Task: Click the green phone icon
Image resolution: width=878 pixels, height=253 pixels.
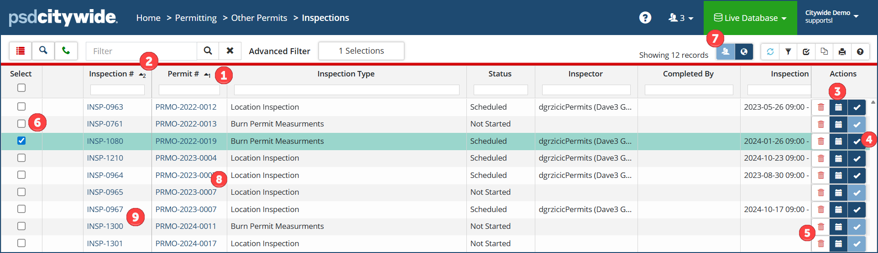Action: point(66,51)
